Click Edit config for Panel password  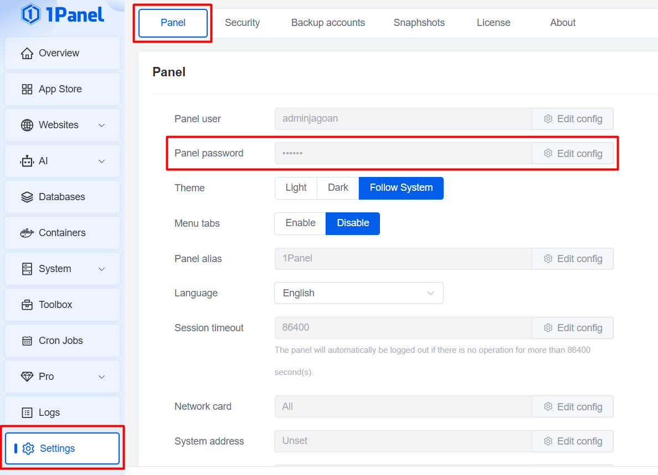pyautogui.click(x=573, y=154)
